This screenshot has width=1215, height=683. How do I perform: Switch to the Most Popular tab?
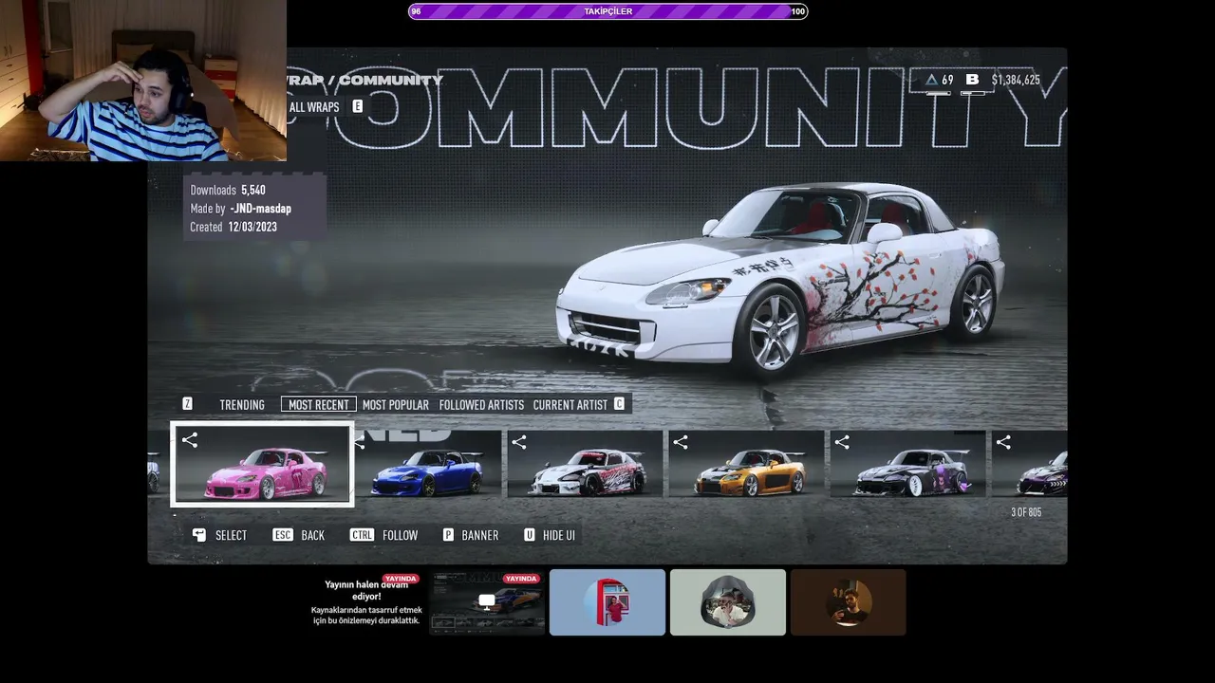396,405
